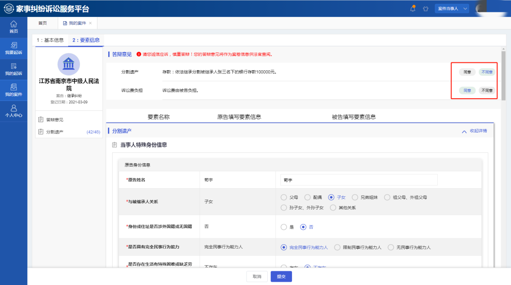Open 我要起诉 in the sidebar
The image size is (511, 285).
[14, 48]
